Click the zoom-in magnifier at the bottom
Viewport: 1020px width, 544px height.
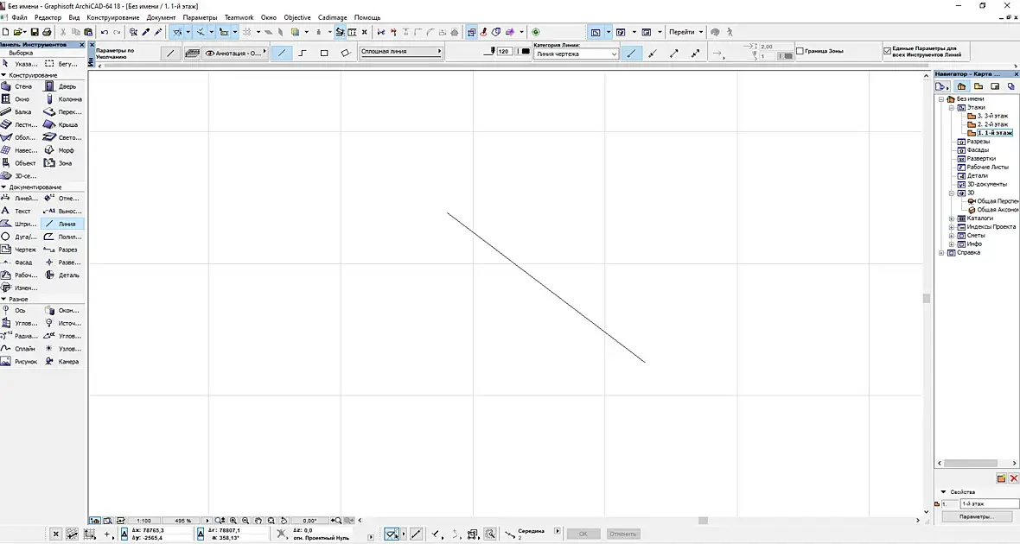pos(233,521)
